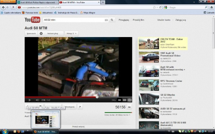The height and width of the screenshot is (134, 215).
Task: Switch player to small size mode
Action: 120,100
